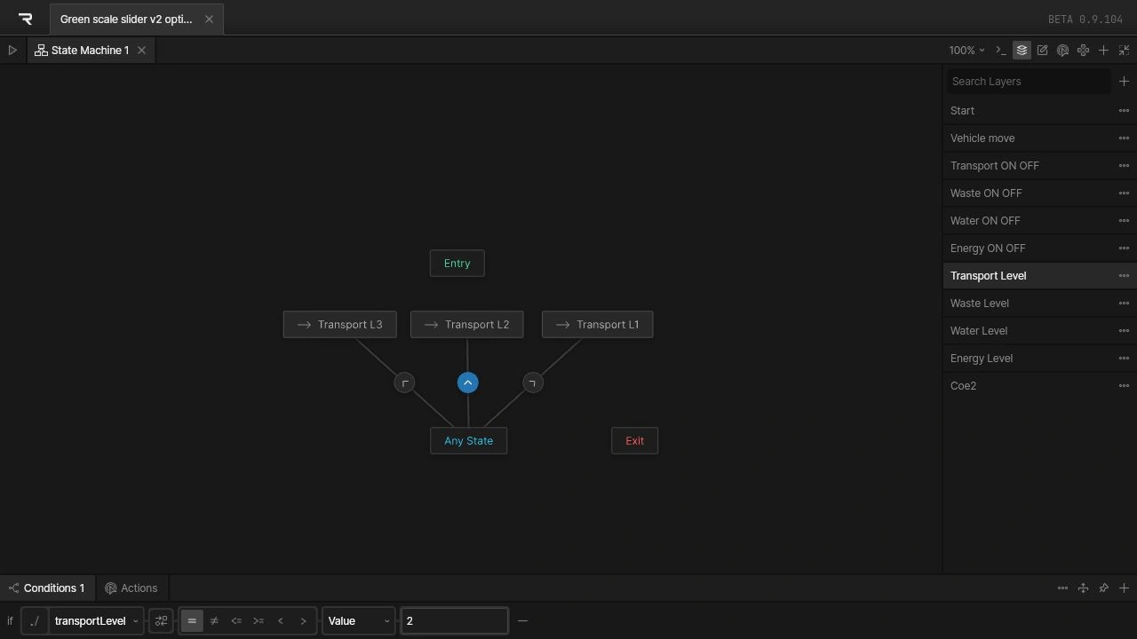Click the Search Layers input field
The image size is (1137, 639).
click(1029, 82)
